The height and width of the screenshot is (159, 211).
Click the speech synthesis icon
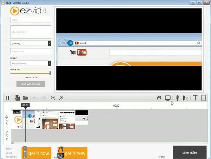pos(186,98)
